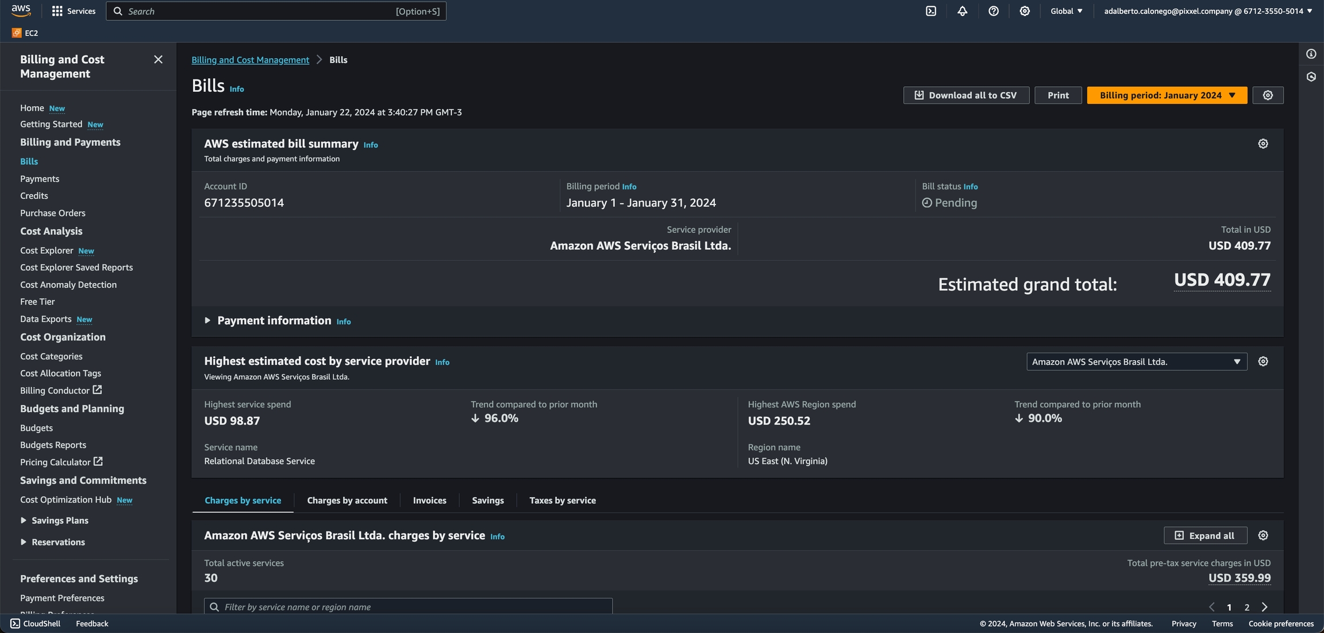Open Billing period January 2024 dropdown
The image size is (1324, 633).
pyautogui.click(x=1167, y=95)
